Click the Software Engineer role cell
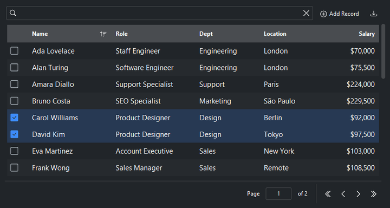Viewport: 390px width, 208px height. [x=145, y=68]
